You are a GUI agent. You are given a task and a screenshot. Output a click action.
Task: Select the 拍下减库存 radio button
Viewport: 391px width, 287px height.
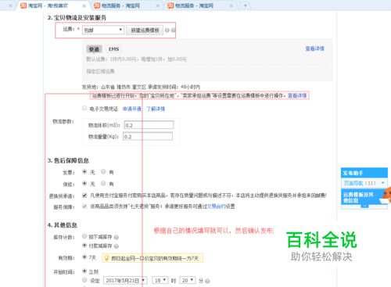(x=84, y=236)
